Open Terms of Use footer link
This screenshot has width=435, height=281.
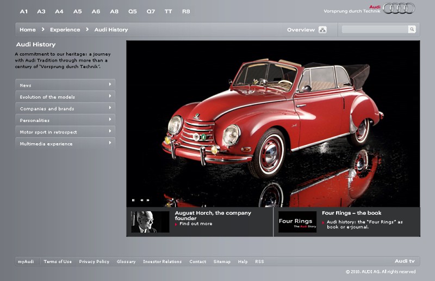coord(58,261)
